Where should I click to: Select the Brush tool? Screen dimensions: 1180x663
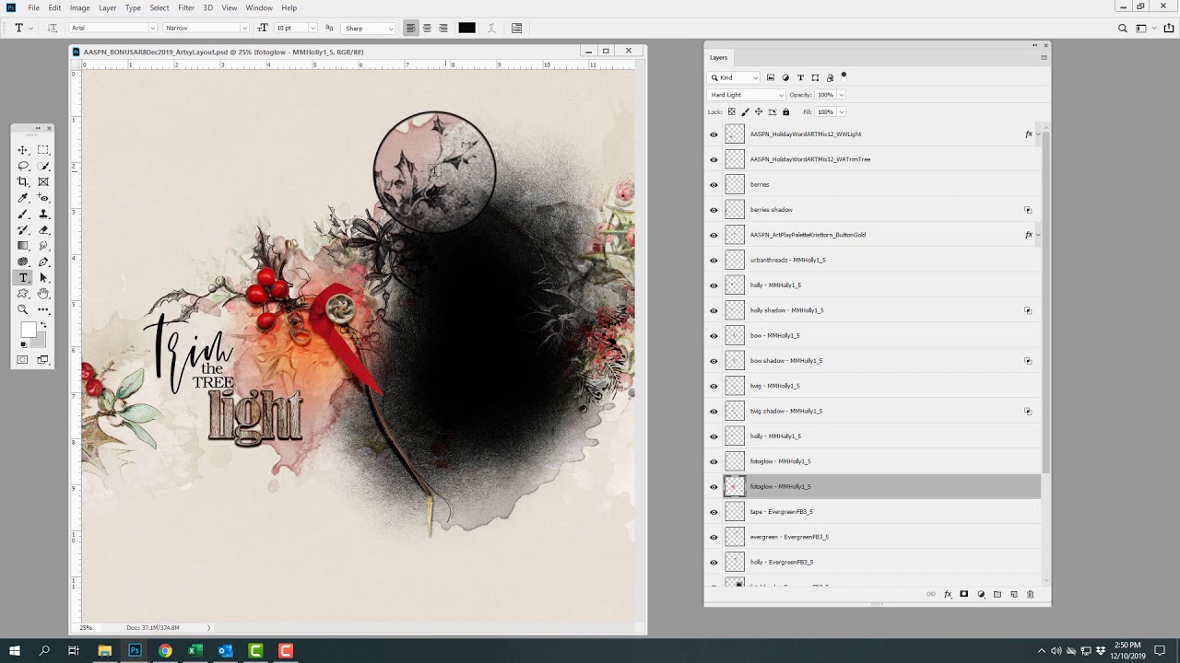pyautogui.click(x=23, y=214)
